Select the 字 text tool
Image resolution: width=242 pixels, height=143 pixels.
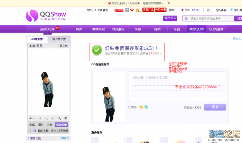(66, 118)
